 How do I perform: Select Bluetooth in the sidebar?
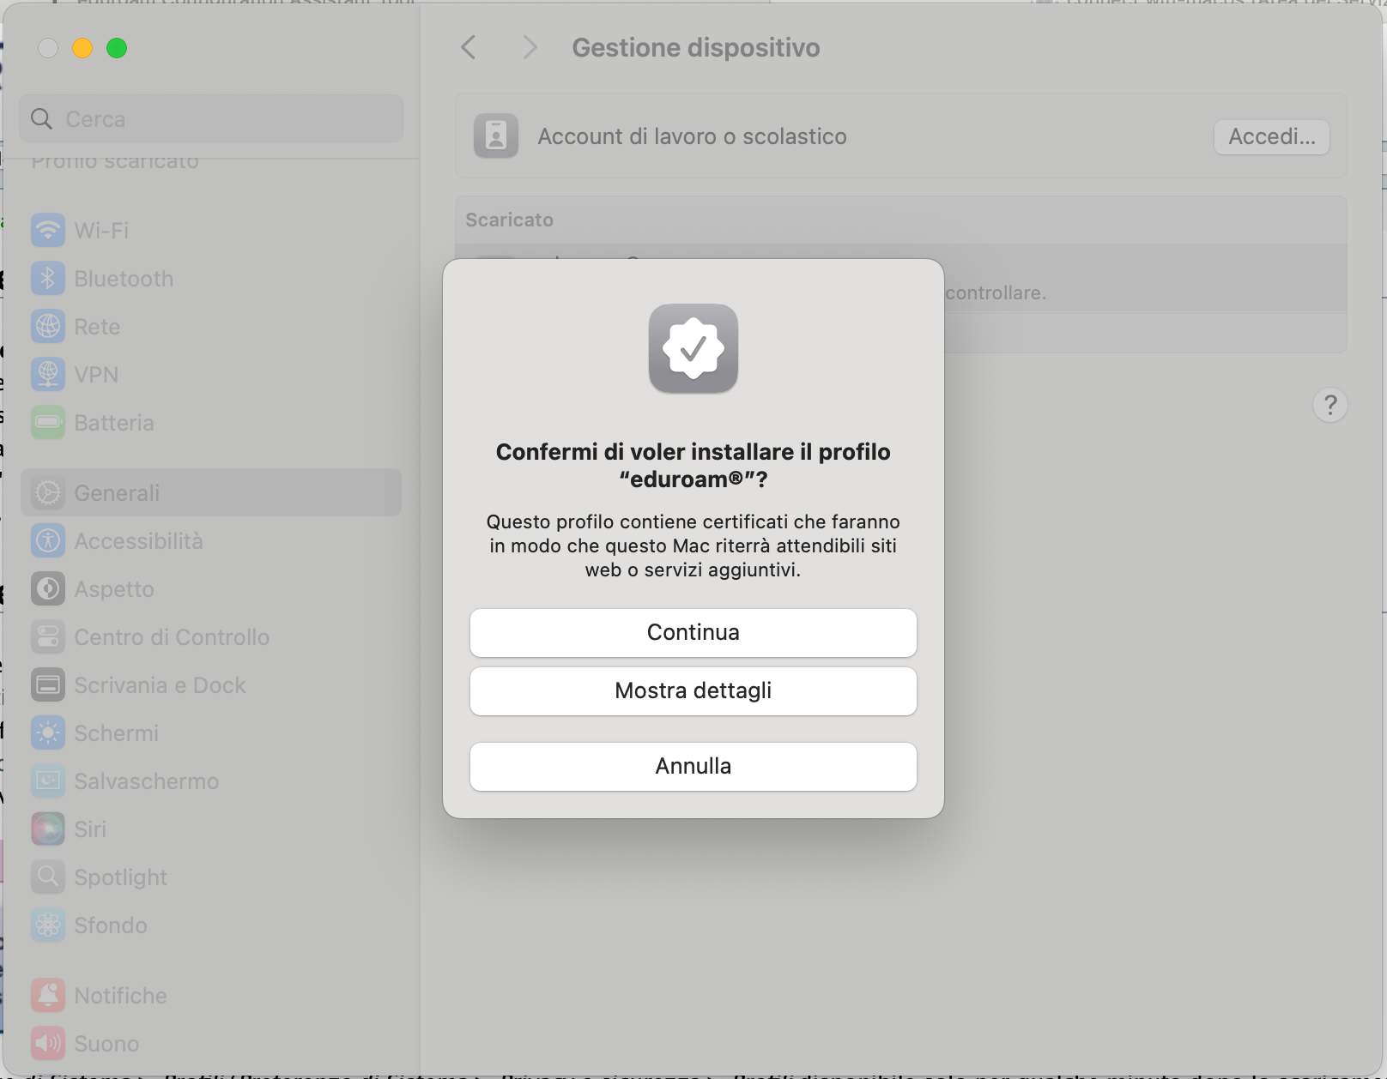(124, 279)
